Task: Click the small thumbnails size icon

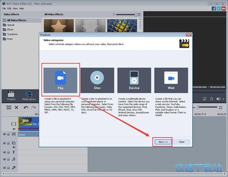Action: (x=114, y=14)
